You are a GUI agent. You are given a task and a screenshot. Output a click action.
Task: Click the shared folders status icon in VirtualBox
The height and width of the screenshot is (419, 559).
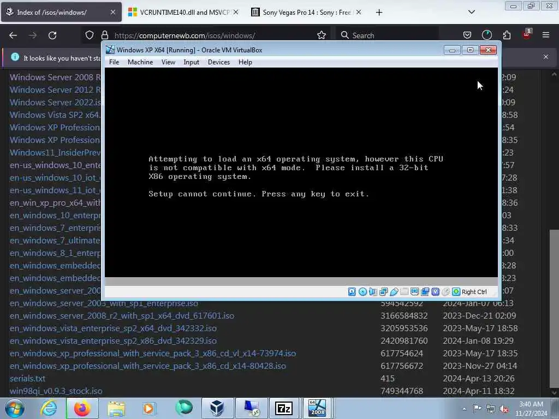[405, 292]
